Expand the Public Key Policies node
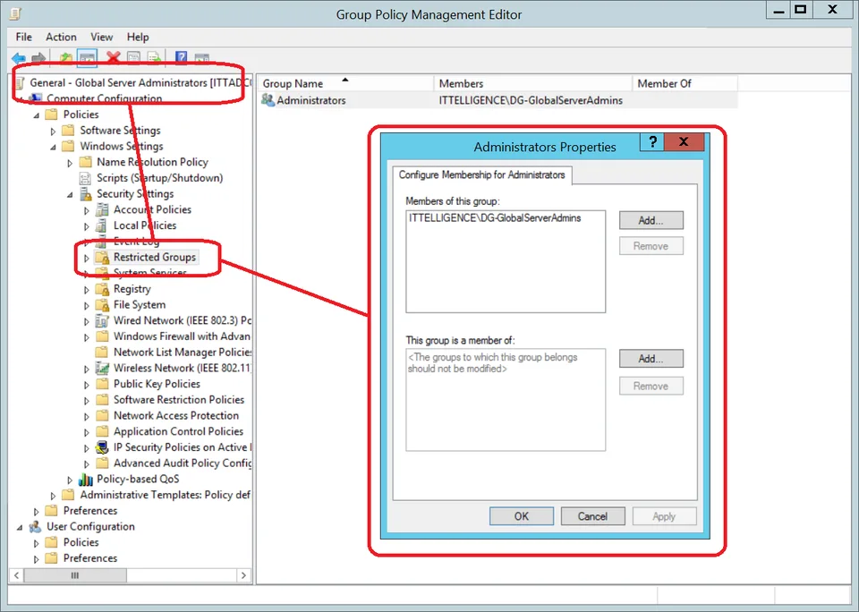This screenshot has width=859, height=612. tap(87, 385)
